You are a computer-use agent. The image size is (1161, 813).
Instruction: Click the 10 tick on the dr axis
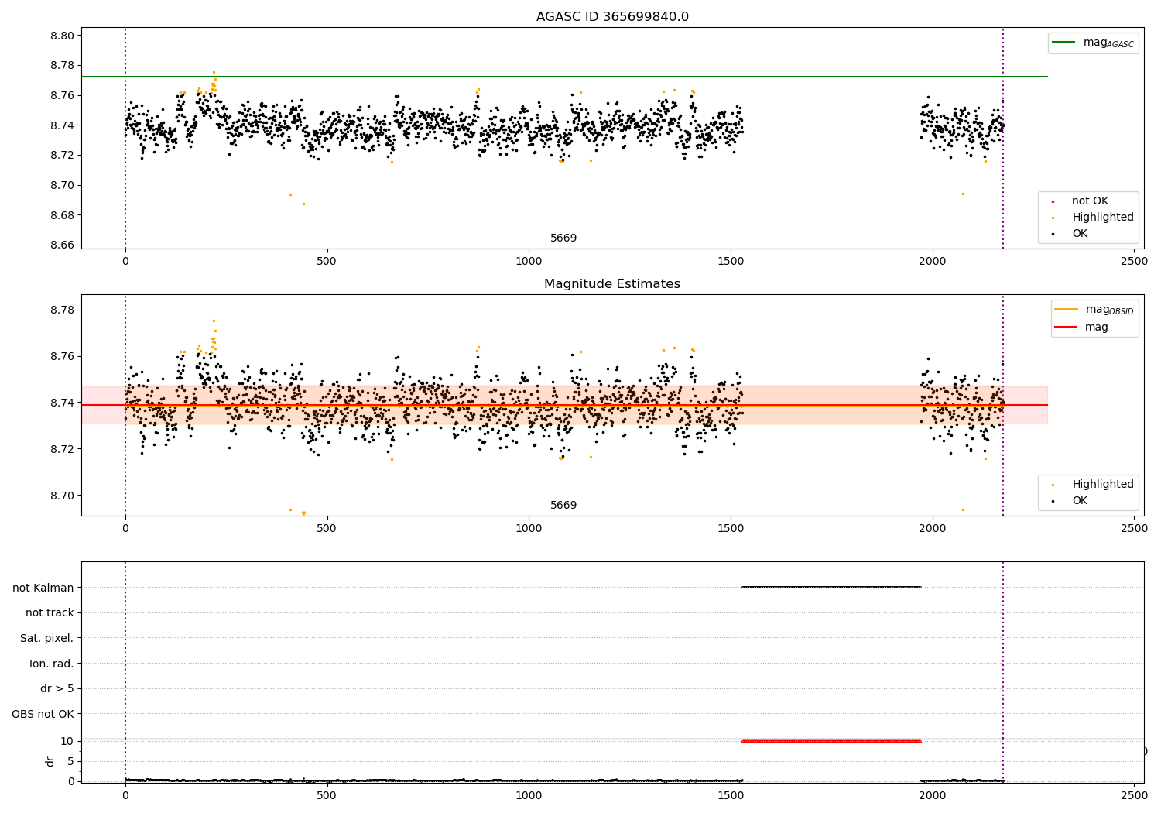[67, 742]
